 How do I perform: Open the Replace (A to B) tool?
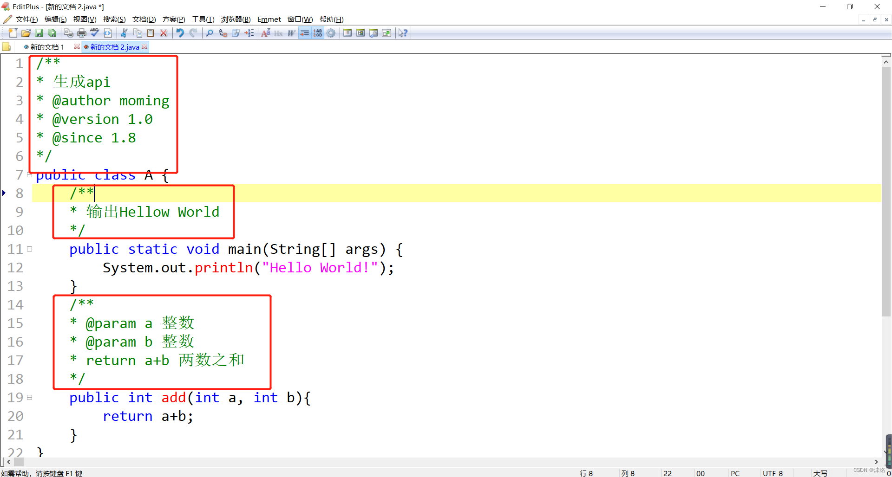(x=223, y=33)
